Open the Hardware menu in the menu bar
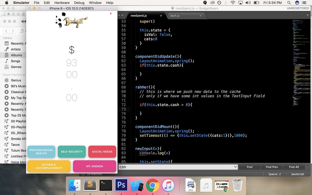 pyautogui.click(x=62, y=3)
